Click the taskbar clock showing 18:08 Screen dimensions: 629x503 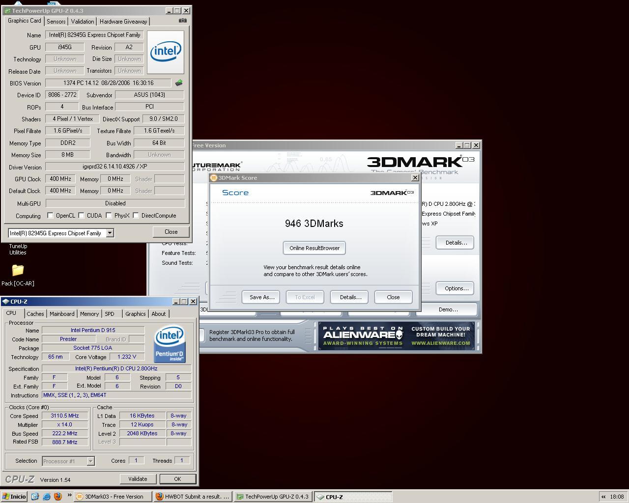point(617,497)
